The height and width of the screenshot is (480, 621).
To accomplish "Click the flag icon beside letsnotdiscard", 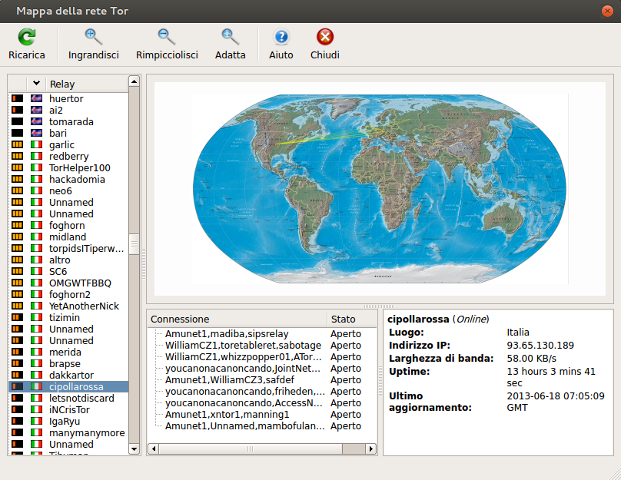I will point(36,398).
